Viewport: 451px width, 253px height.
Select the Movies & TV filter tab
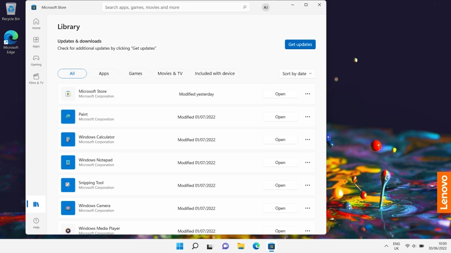click(x=170, y=73)
